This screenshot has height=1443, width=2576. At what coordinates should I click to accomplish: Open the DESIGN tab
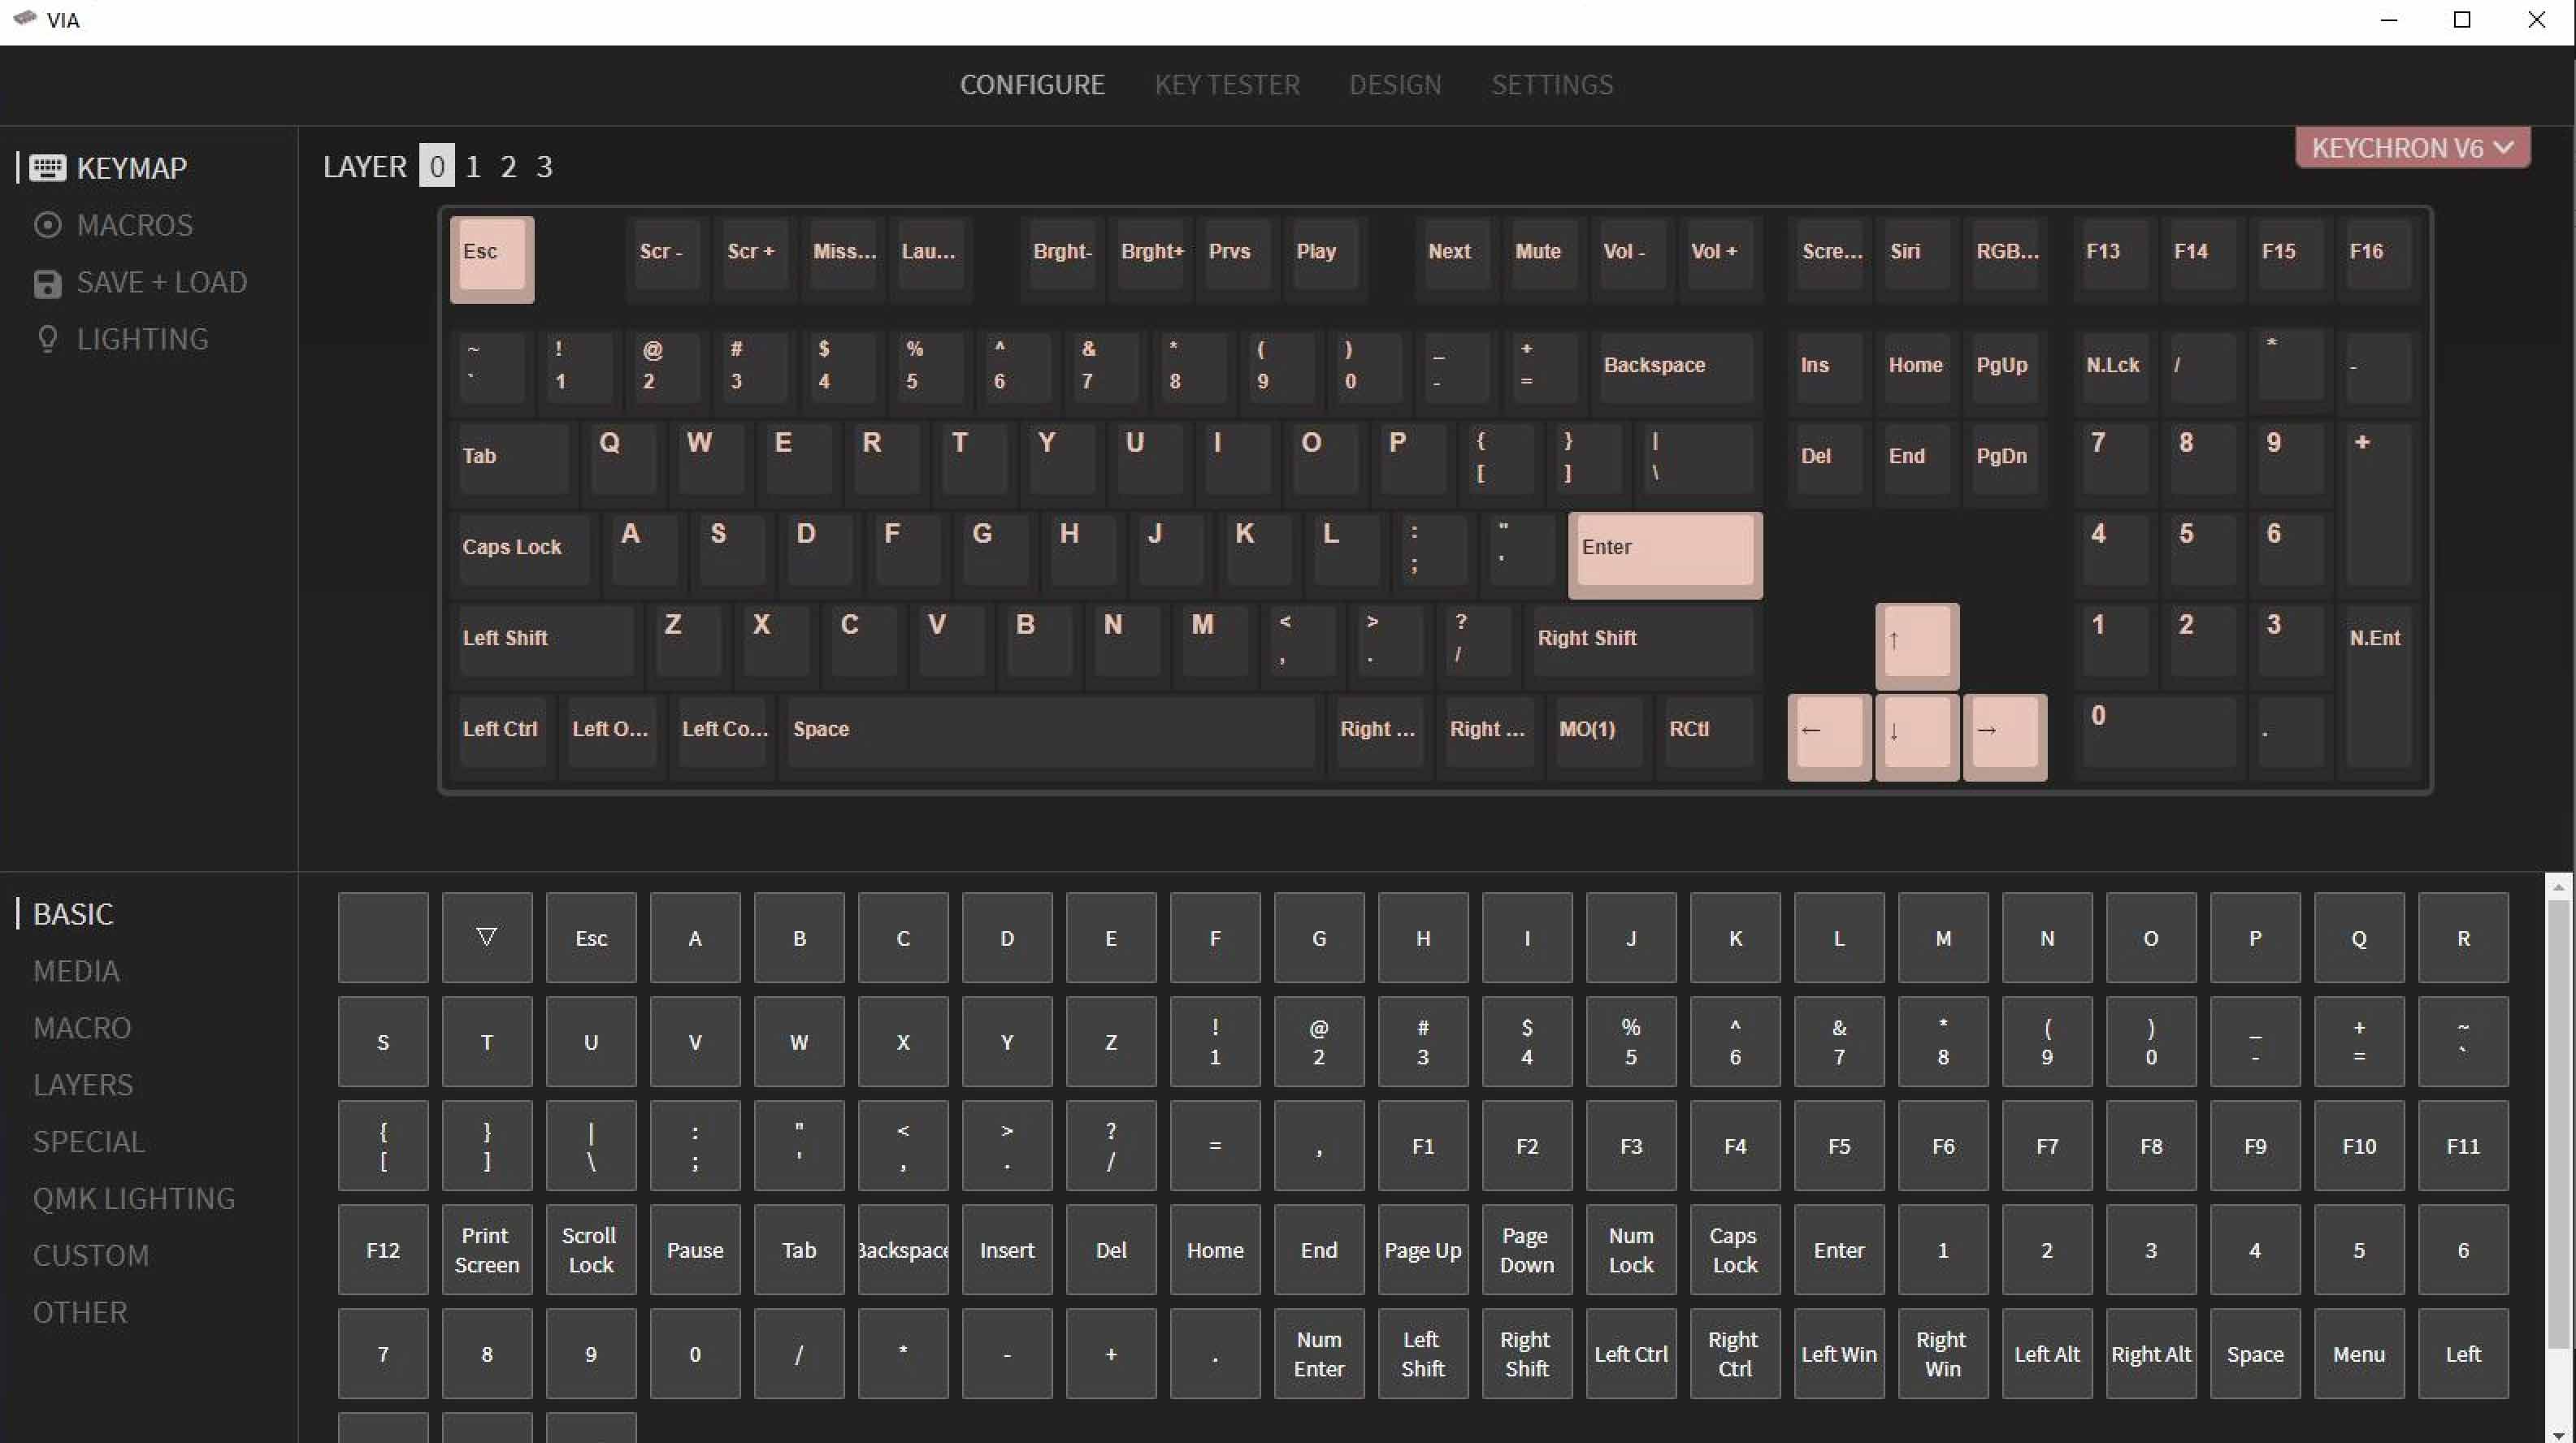1396,83
